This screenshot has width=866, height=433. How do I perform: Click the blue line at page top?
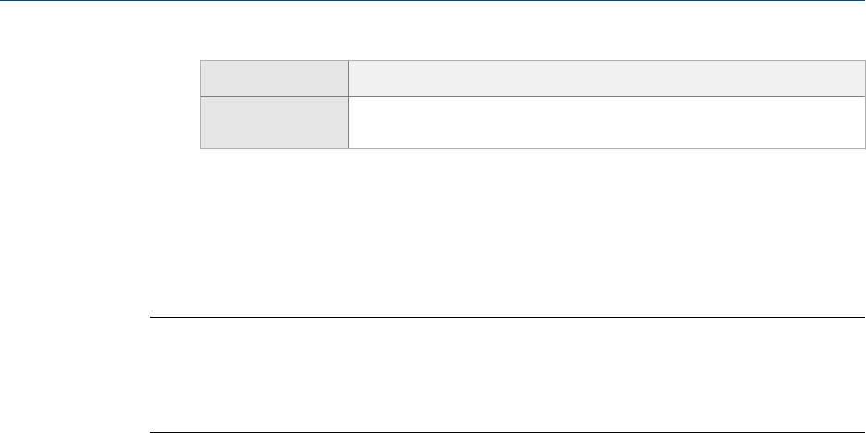point(433,2)
